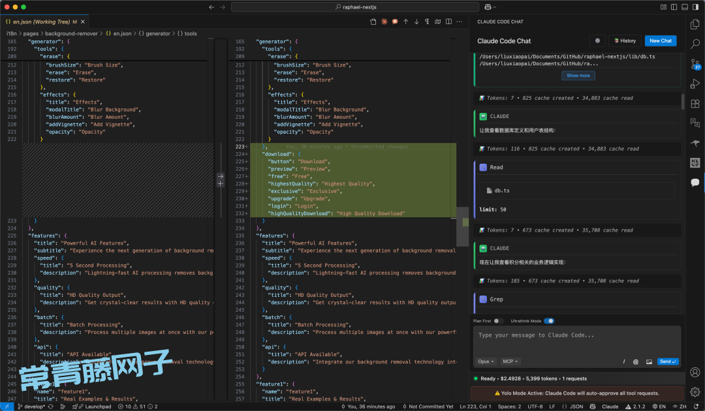Close the en.json (Working Tree) tab
Viewport: 705px width, 411px height.
(83, 22)
